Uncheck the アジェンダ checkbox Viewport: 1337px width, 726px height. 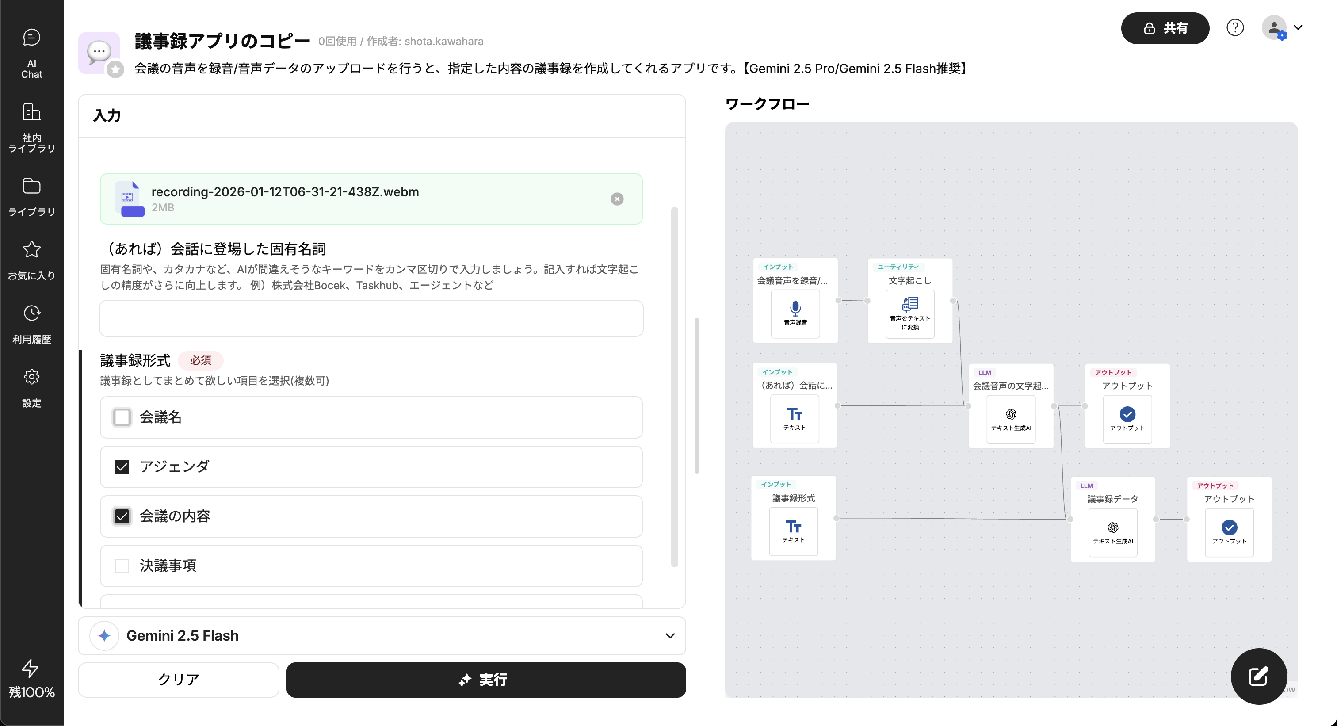122,466
